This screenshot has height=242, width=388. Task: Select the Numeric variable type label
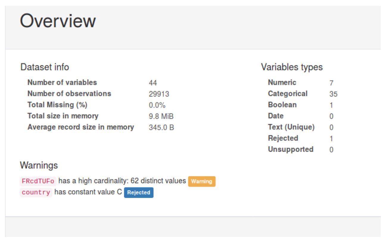[x=282, y=82]
